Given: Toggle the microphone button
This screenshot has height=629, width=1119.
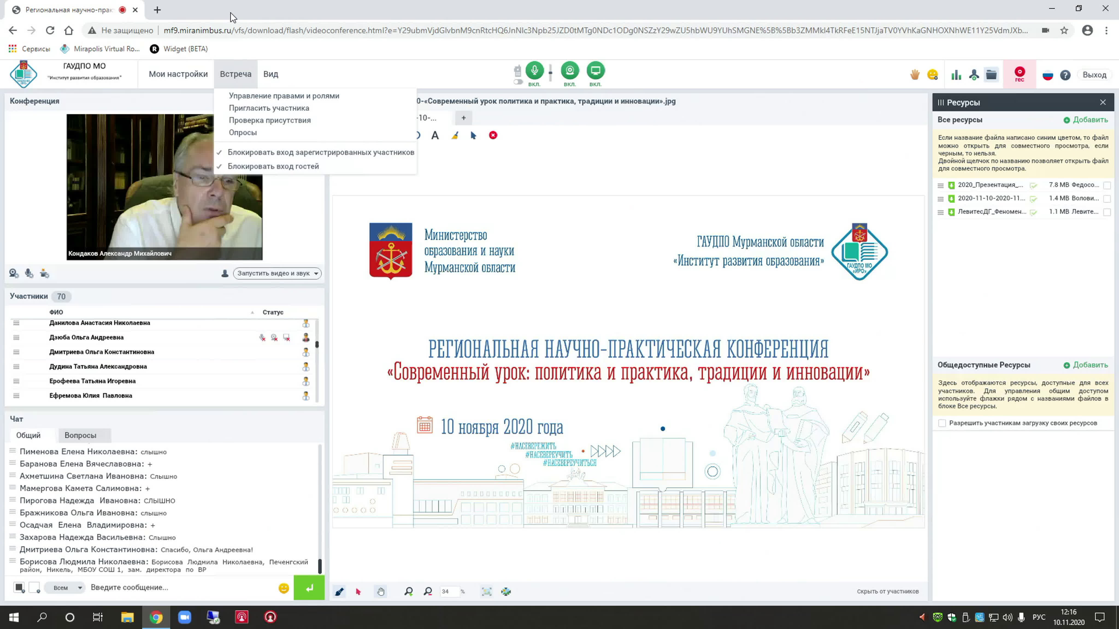Looking at the screenshot, I should click(x=534, y=70).
